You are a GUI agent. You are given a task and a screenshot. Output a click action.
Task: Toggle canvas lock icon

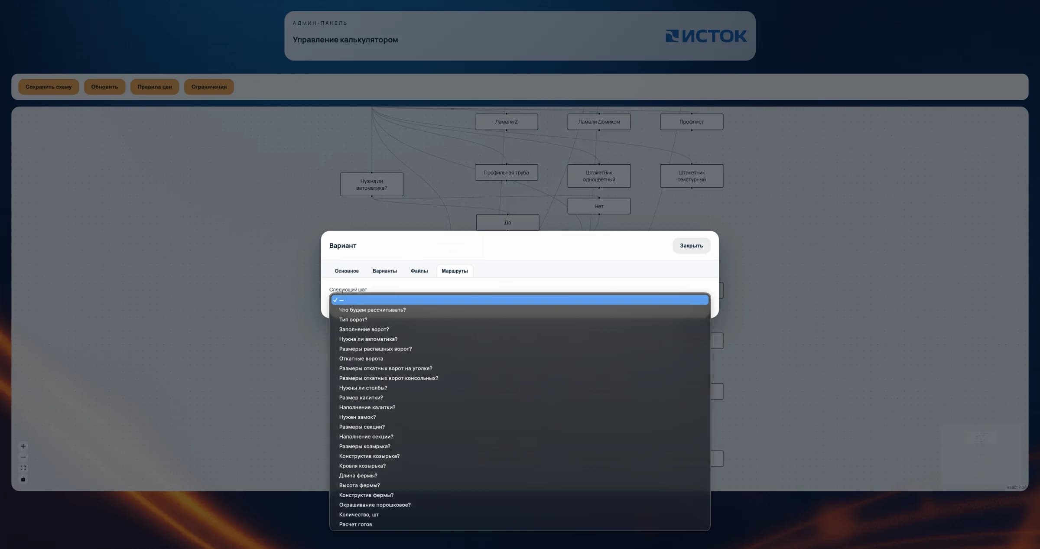pos(23,479)
